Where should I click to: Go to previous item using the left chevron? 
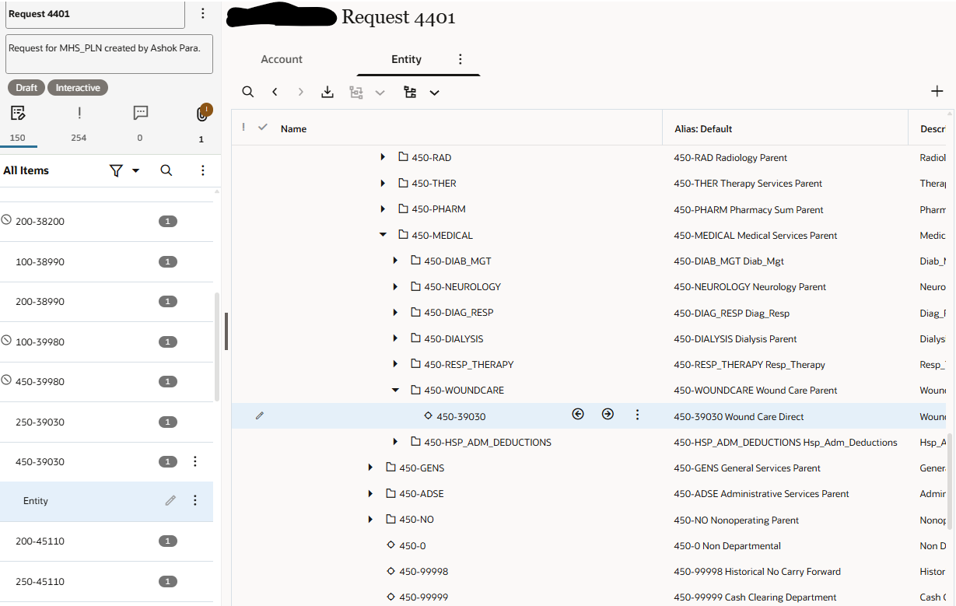pyautogui.click(x=275, y=92)
